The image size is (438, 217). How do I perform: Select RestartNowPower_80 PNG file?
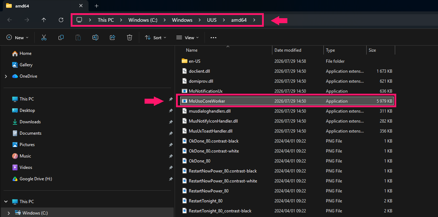tap(287, 191)
